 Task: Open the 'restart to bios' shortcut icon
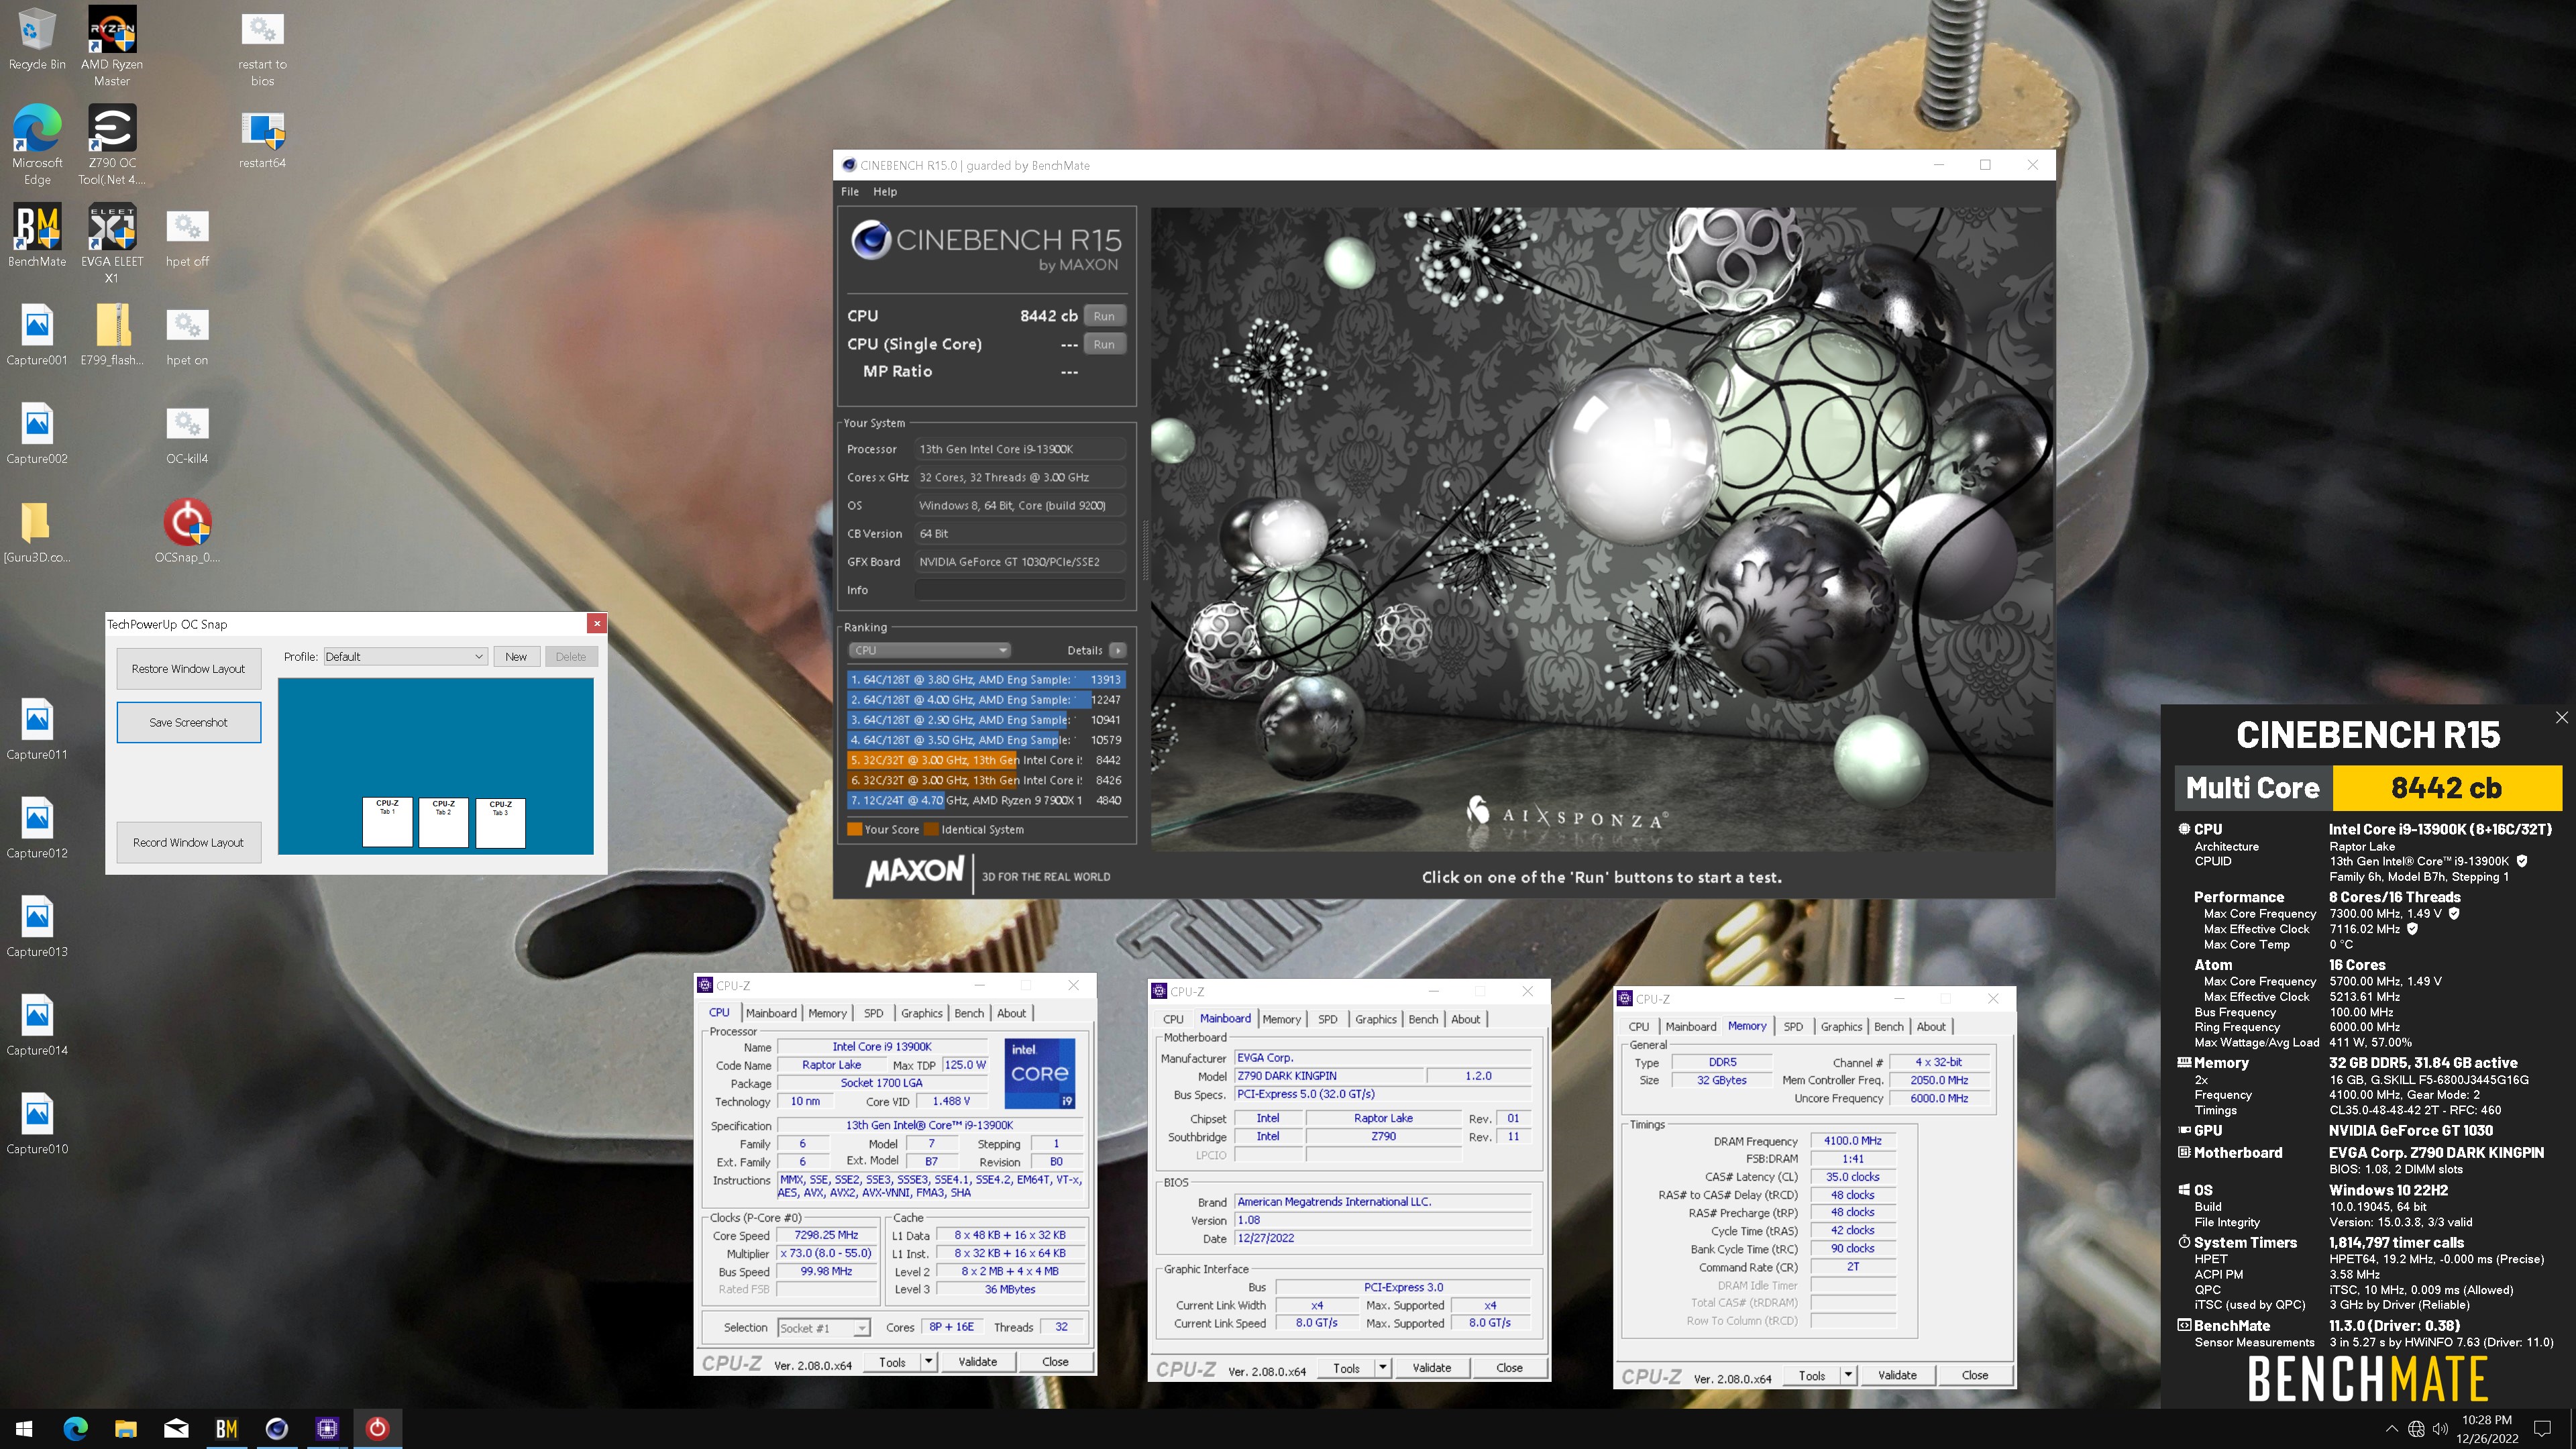coord(262,47)
